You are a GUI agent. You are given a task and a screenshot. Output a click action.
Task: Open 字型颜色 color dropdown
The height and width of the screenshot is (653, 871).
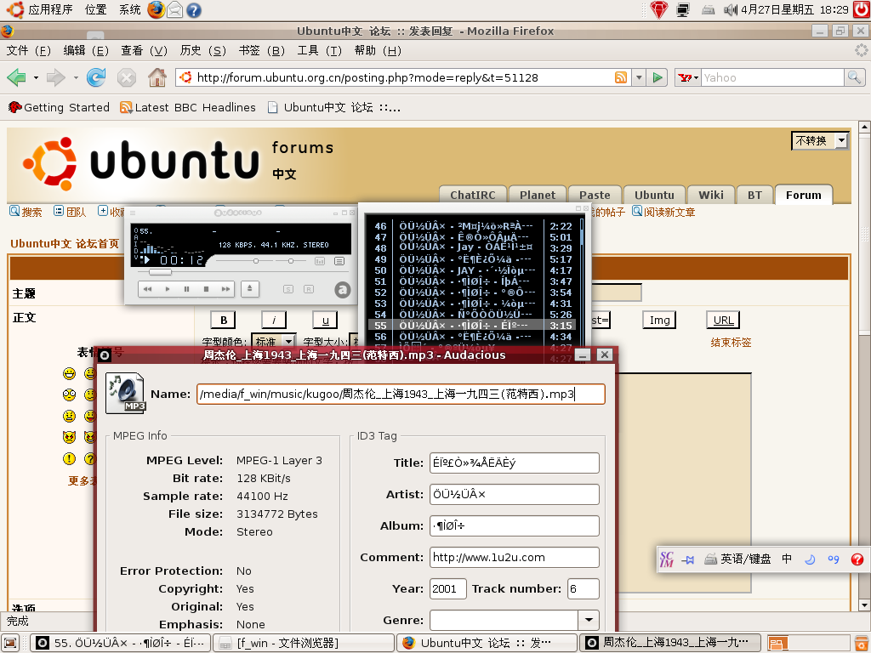[273, 342]
